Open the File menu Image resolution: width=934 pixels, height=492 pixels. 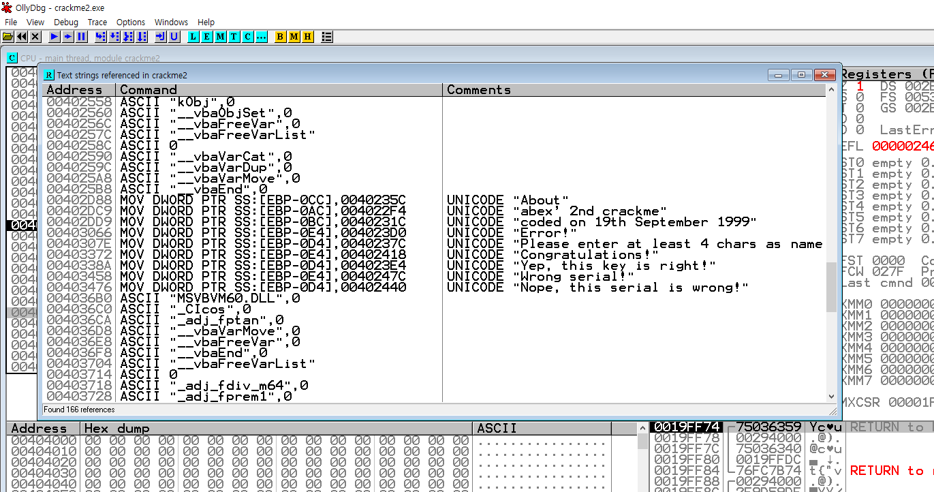(11, 22)
